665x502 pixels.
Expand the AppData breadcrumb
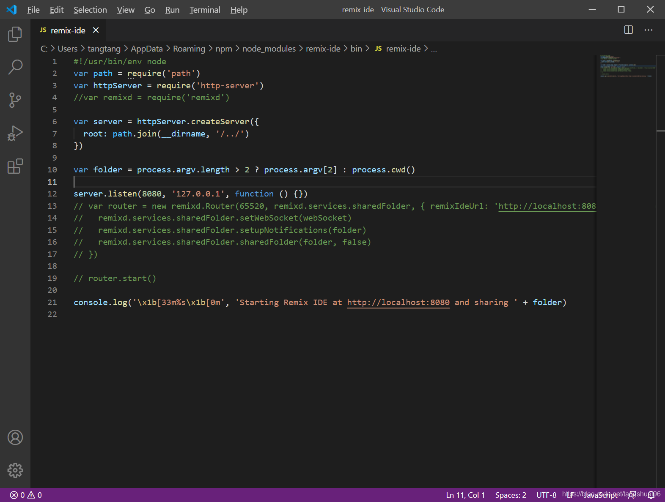(147, 49)
